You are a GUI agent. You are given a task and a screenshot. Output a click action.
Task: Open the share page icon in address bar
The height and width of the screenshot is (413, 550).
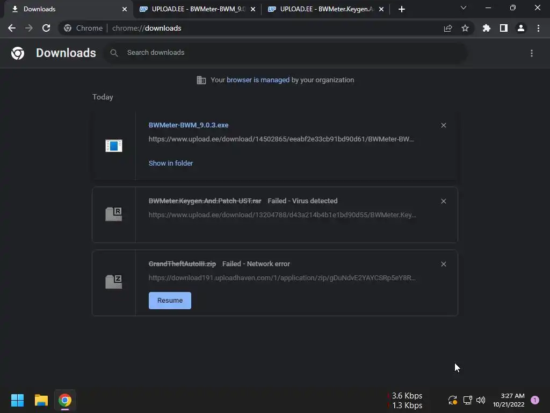(x=448, y=28)
